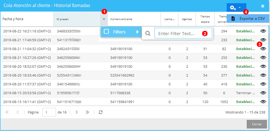
Task: Sort by Tiempo espera column header
Action: (205, 19)
